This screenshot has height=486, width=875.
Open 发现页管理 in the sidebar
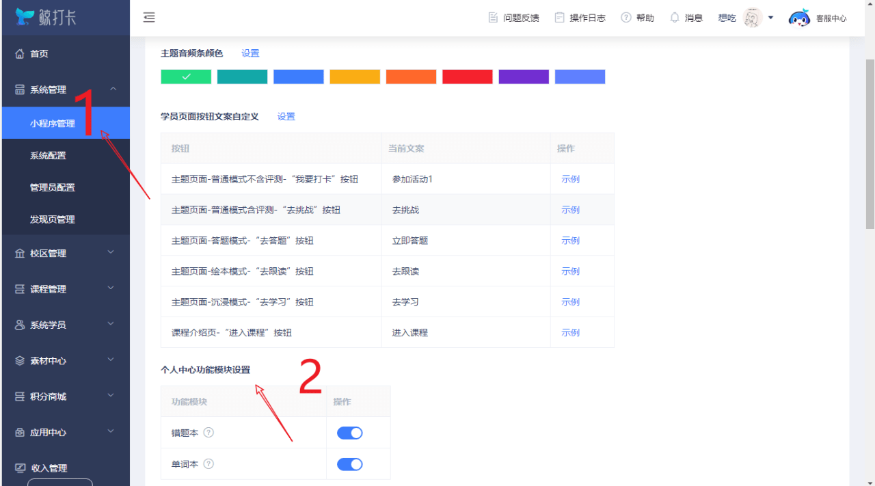point(65,219)
